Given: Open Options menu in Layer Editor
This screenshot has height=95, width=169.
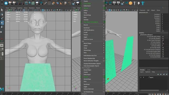Looking at the screenshot, I should pyautogui.click(x=148, y=72).
